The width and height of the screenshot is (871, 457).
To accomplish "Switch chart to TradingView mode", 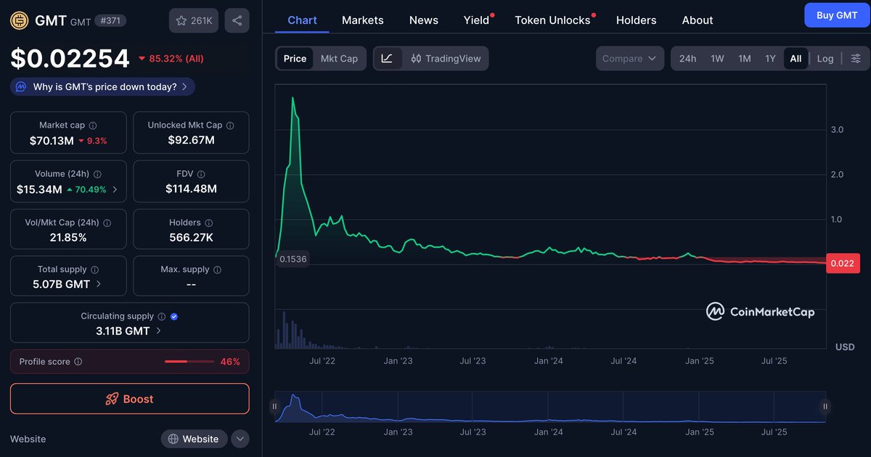I will 446,59.
